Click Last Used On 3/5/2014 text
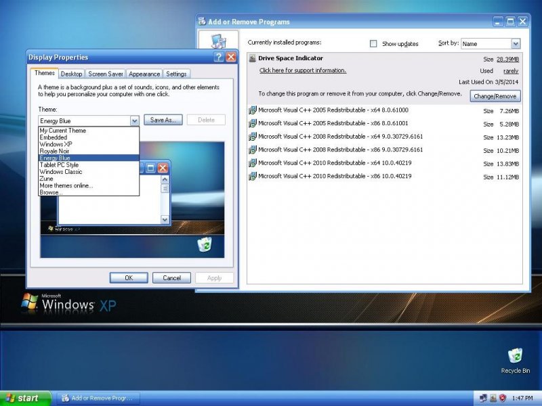This screenshot has height=406, width=542. [x=488, y=82]
